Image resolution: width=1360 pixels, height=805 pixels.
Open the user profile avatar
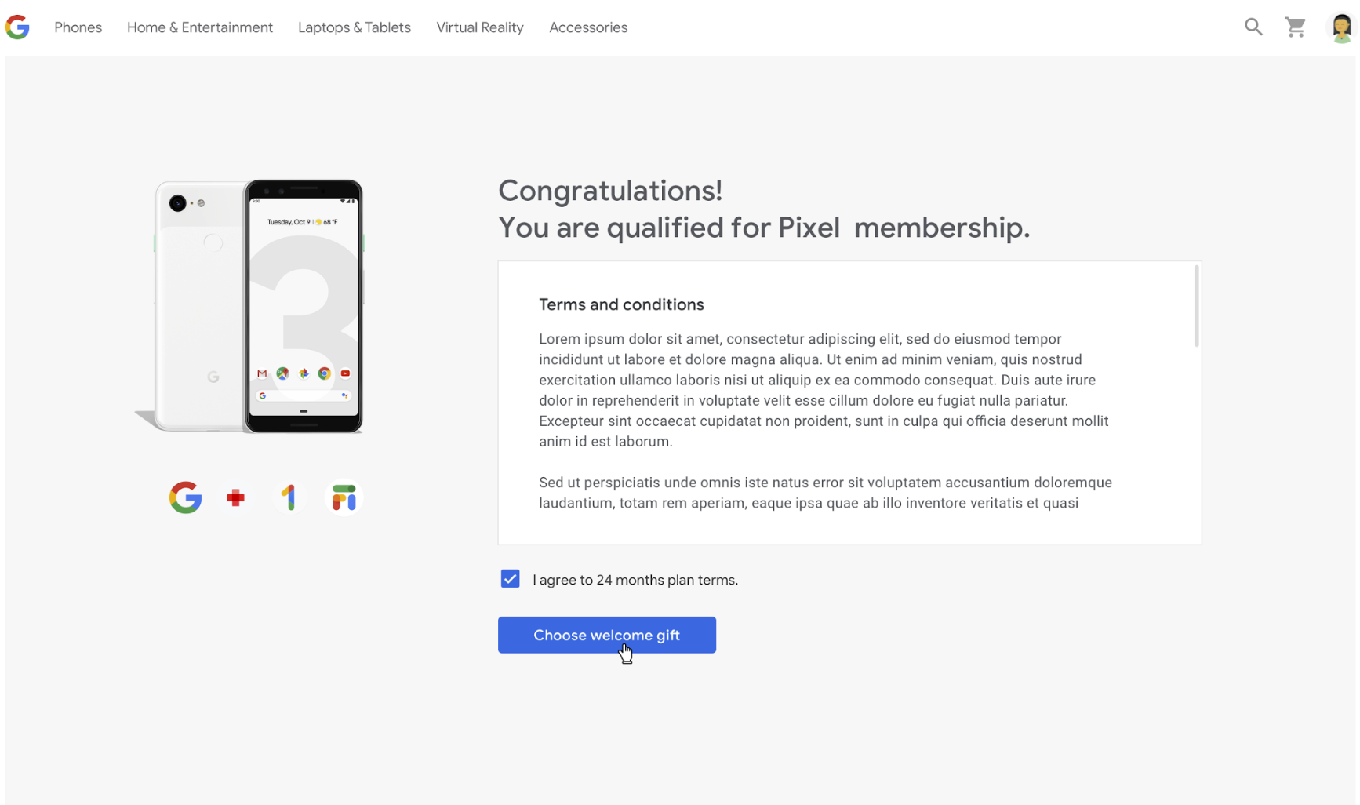pos(1340,27)
